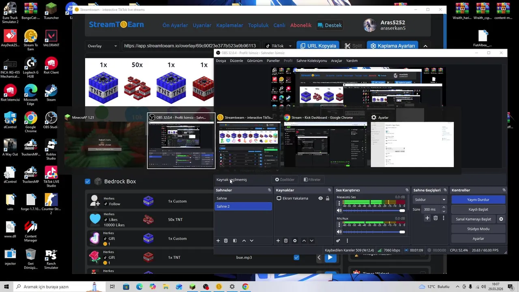
Task: Move source up in Kaynaklar panel
Action: (304, 240)
